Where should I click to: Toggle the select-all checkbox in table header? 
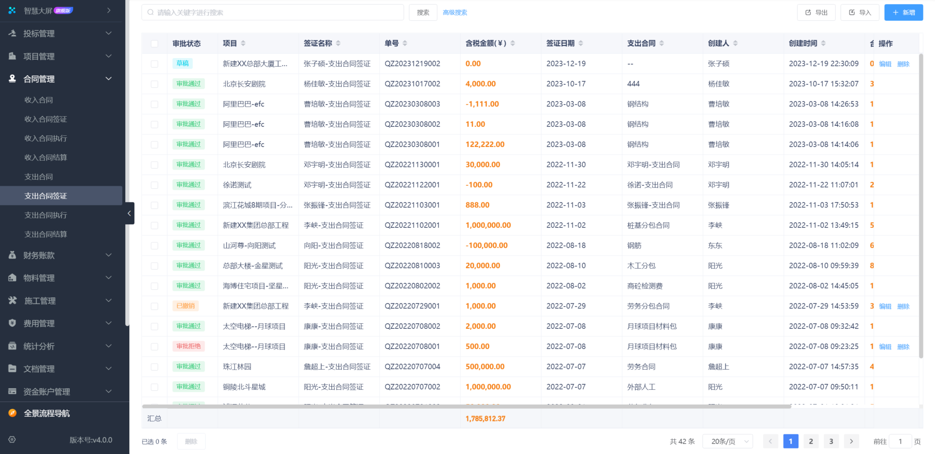pyautogui.click(x=155, y=44)
